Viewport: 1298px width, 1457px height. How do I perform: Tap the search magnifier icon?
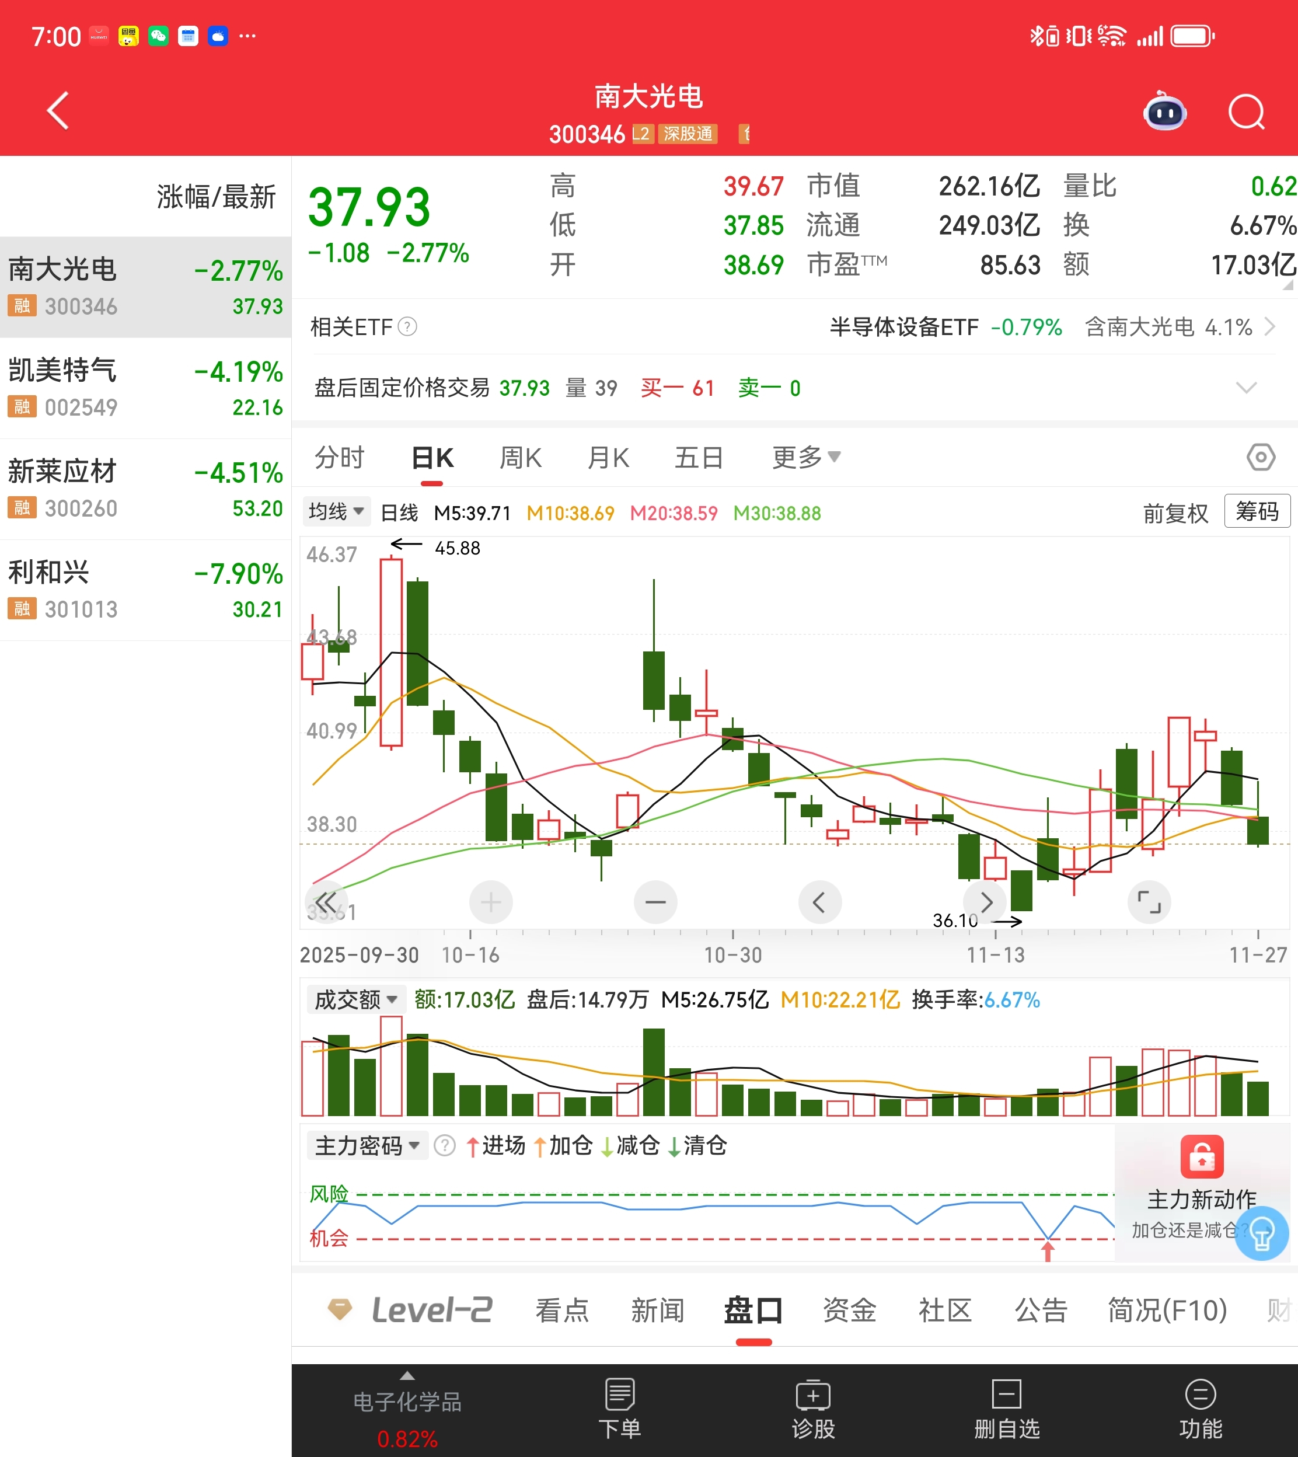click(x=1245, y=112)
